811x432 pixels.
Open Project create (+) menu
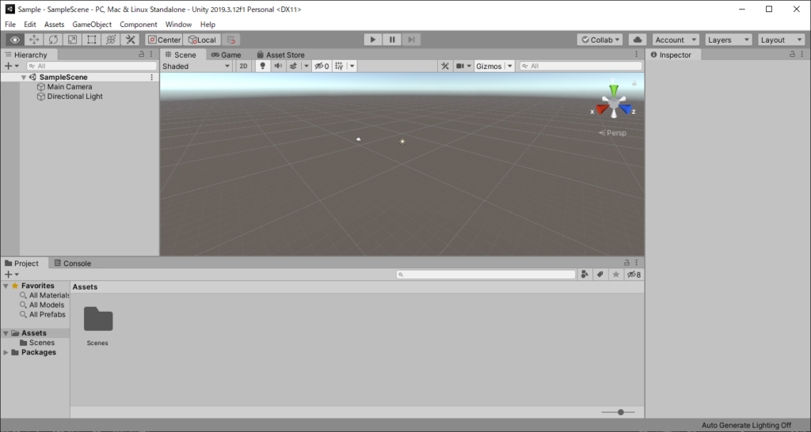click(x=11, y=275)
